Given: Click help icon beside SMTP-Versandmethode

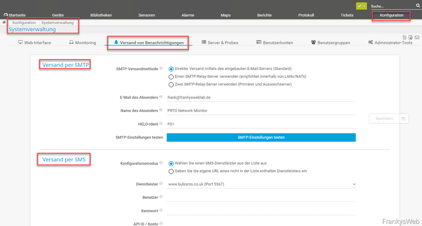Looking at the screenshot, I should (161, 69).
